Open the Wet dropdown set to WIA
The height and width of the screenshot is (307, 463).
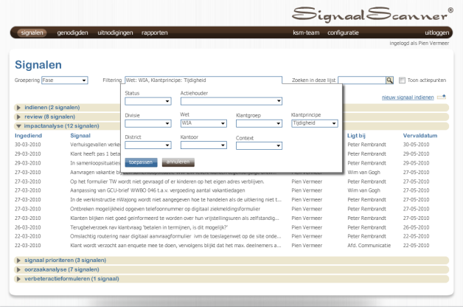tap(203, 123)
